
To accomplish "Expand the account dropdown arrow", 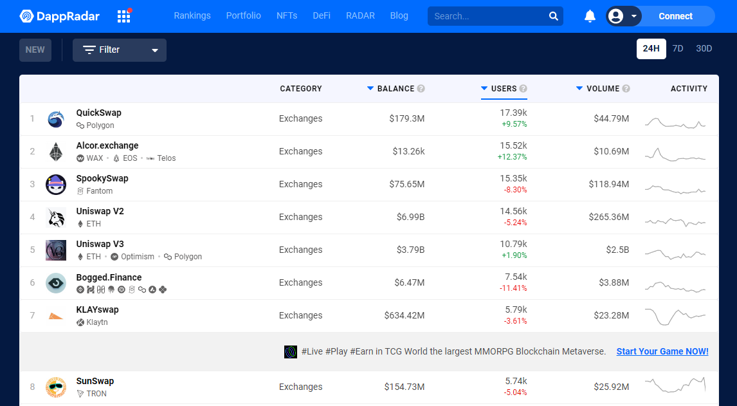I will (633, 17).
